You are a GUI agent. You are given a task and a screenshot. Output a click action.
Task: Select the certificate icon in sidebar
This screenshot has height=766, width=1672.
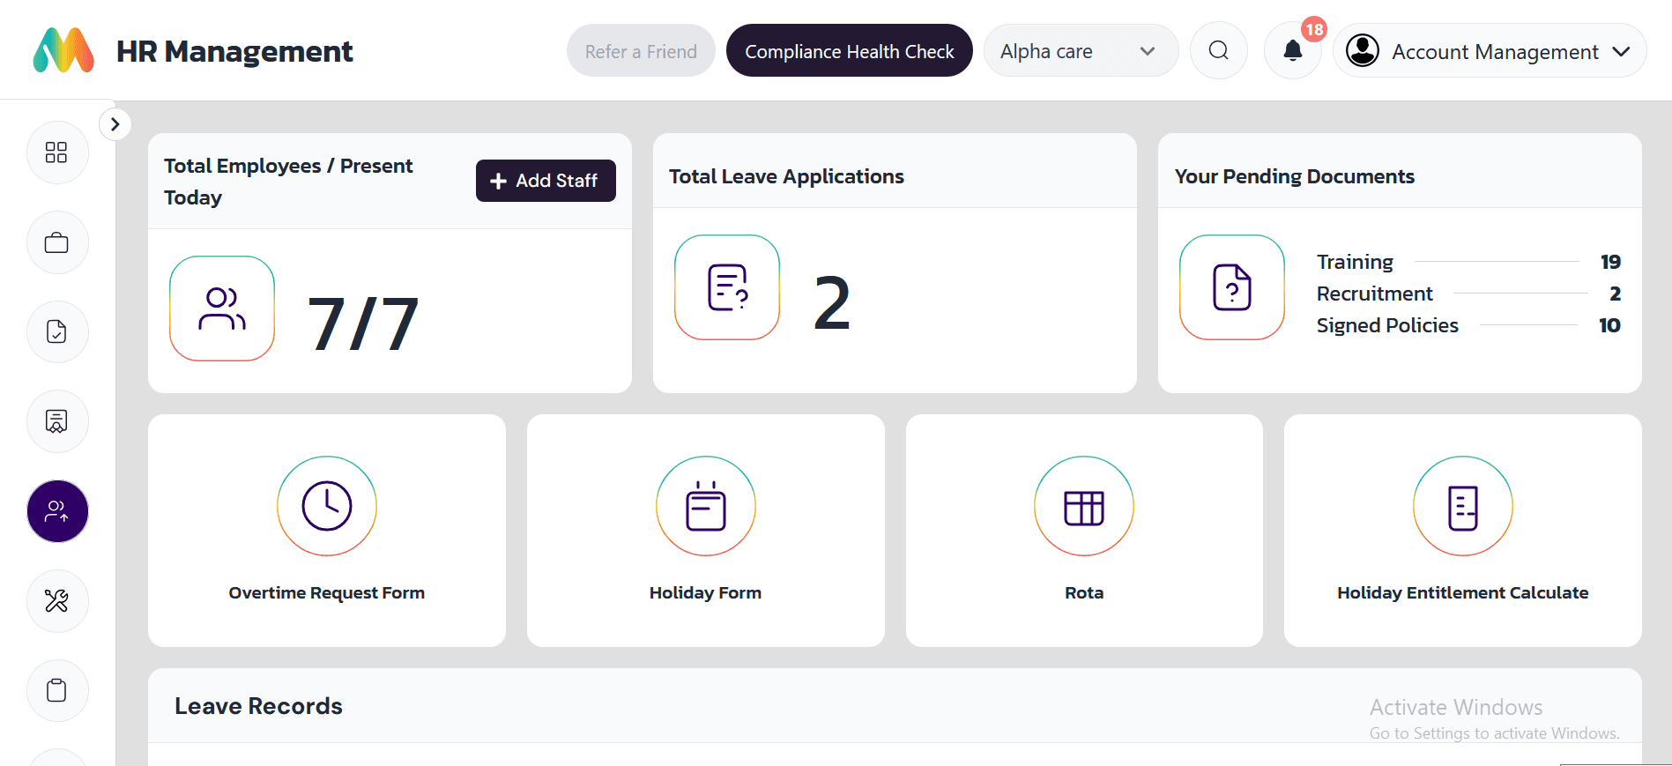point(56,421)
